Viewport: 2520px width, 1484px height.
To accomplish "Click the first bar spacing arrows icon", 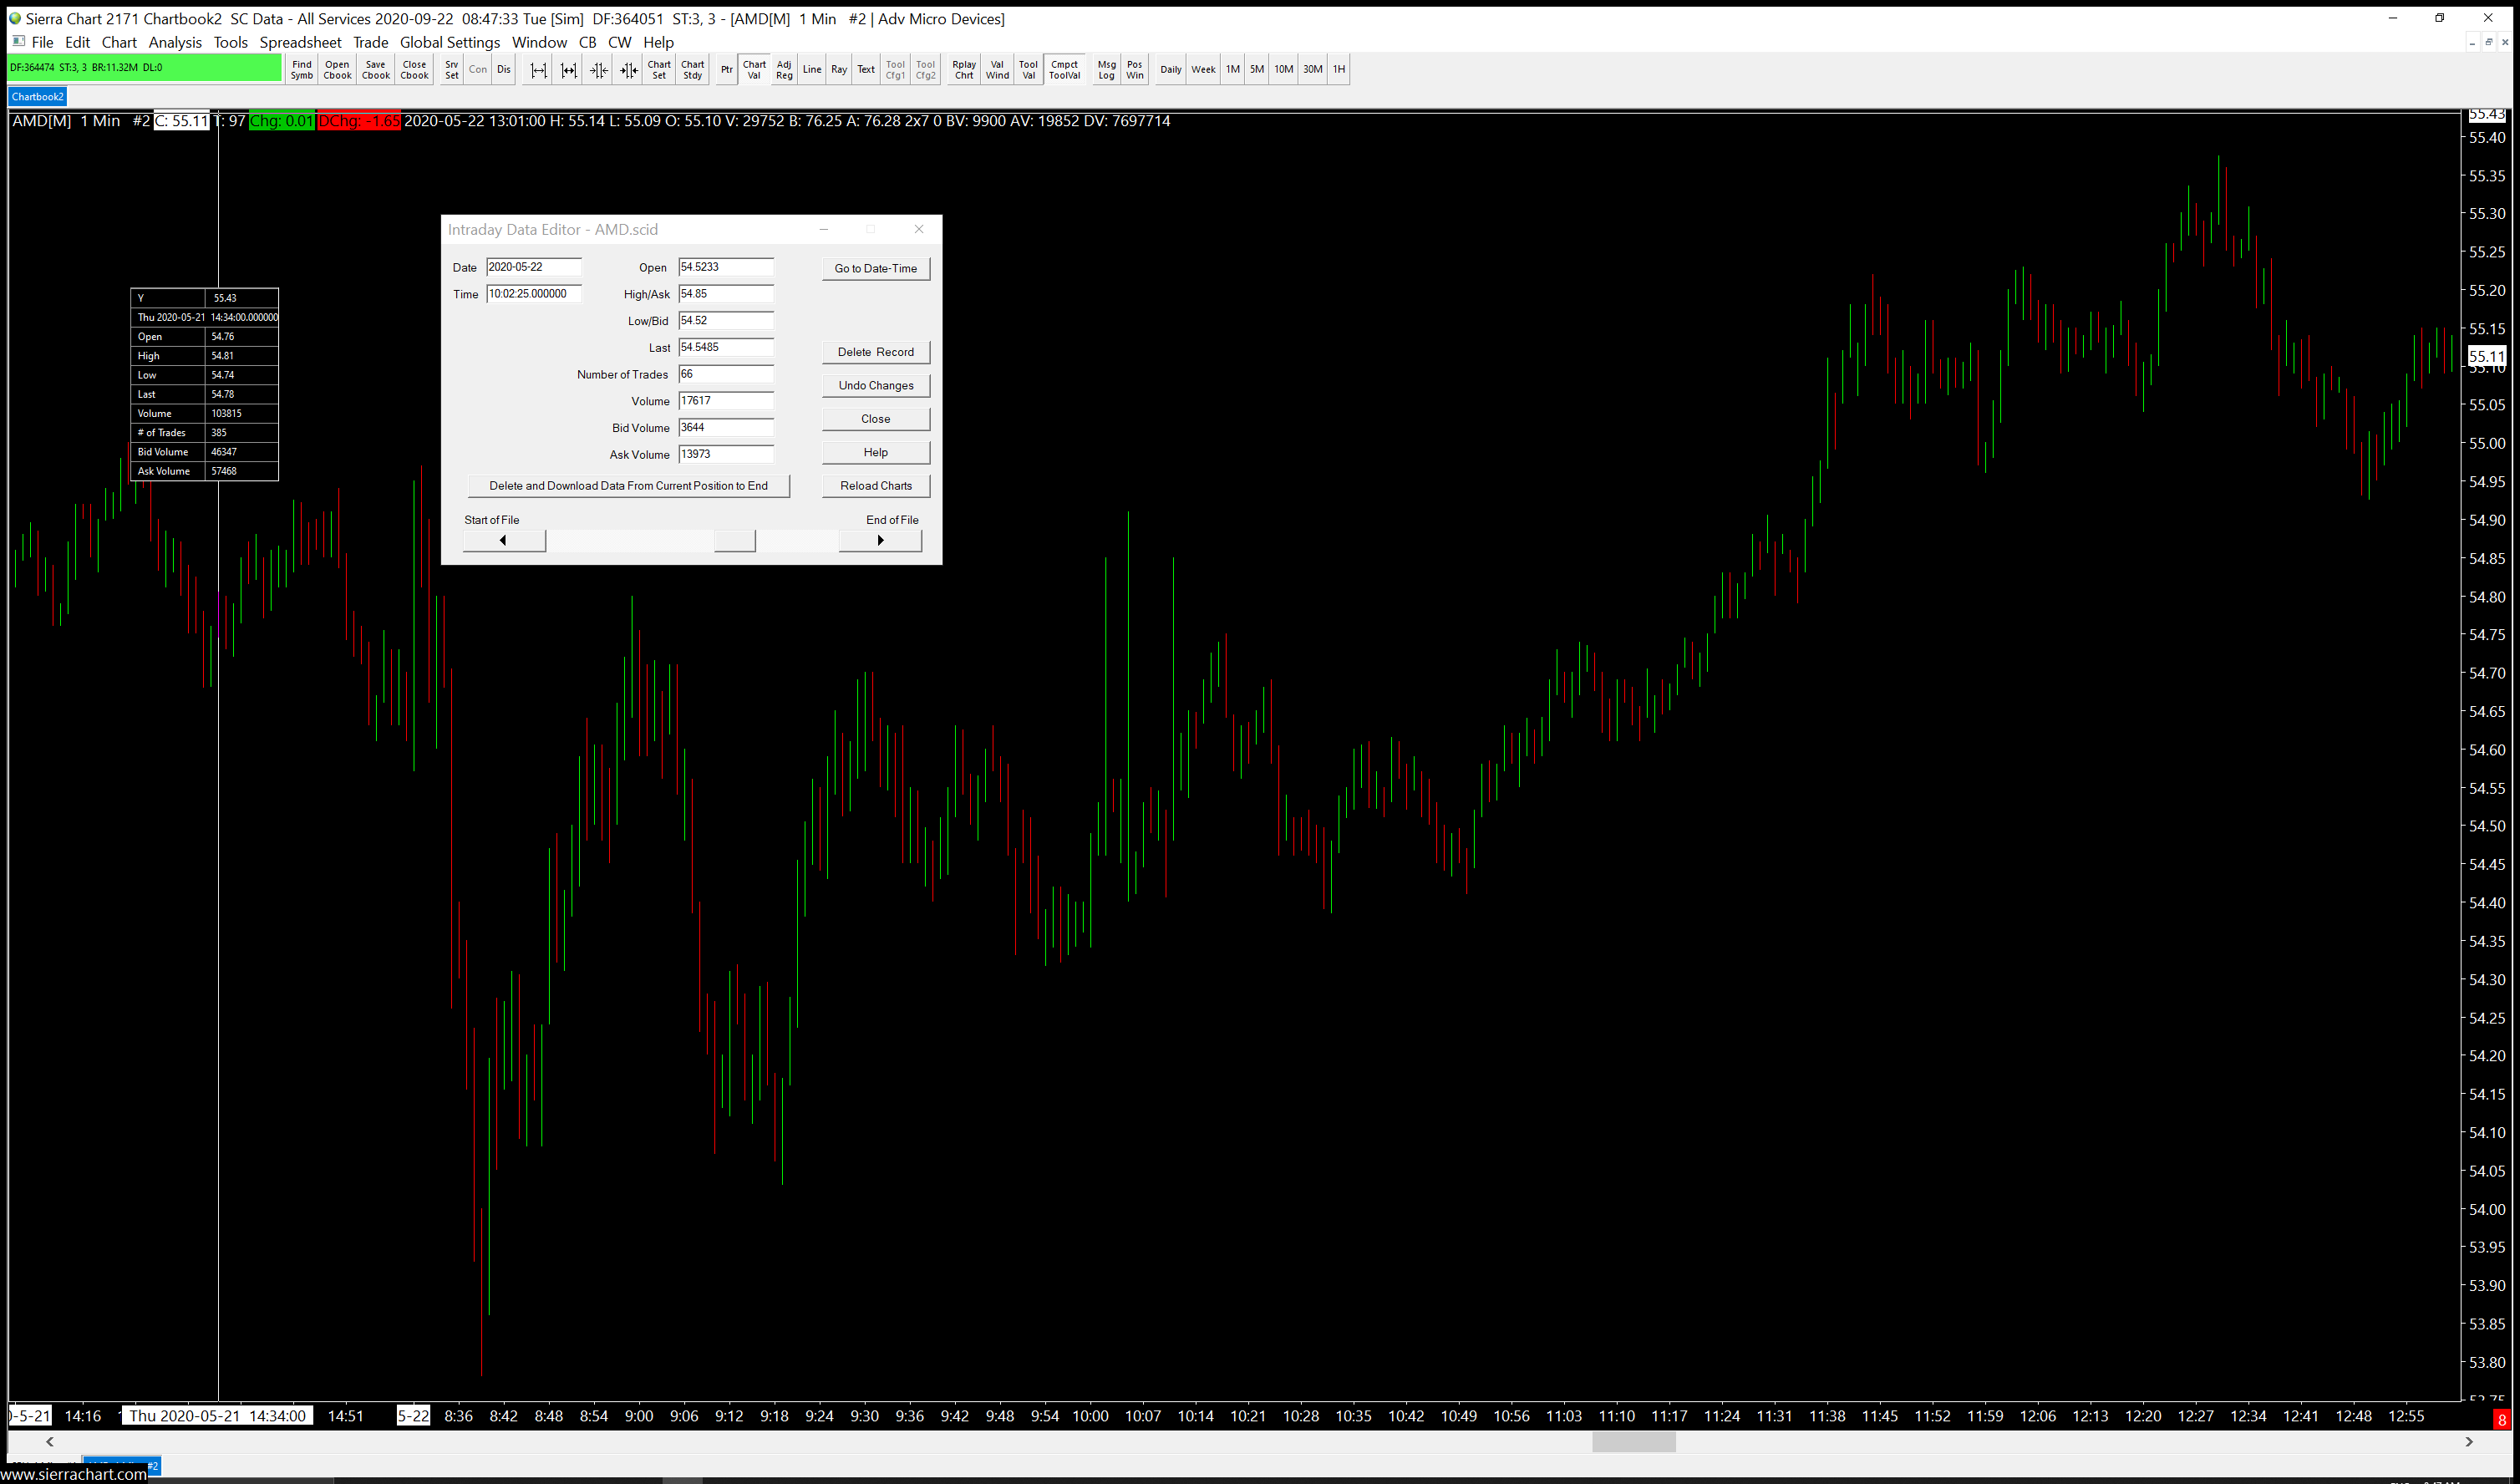I will coord(538,70).
